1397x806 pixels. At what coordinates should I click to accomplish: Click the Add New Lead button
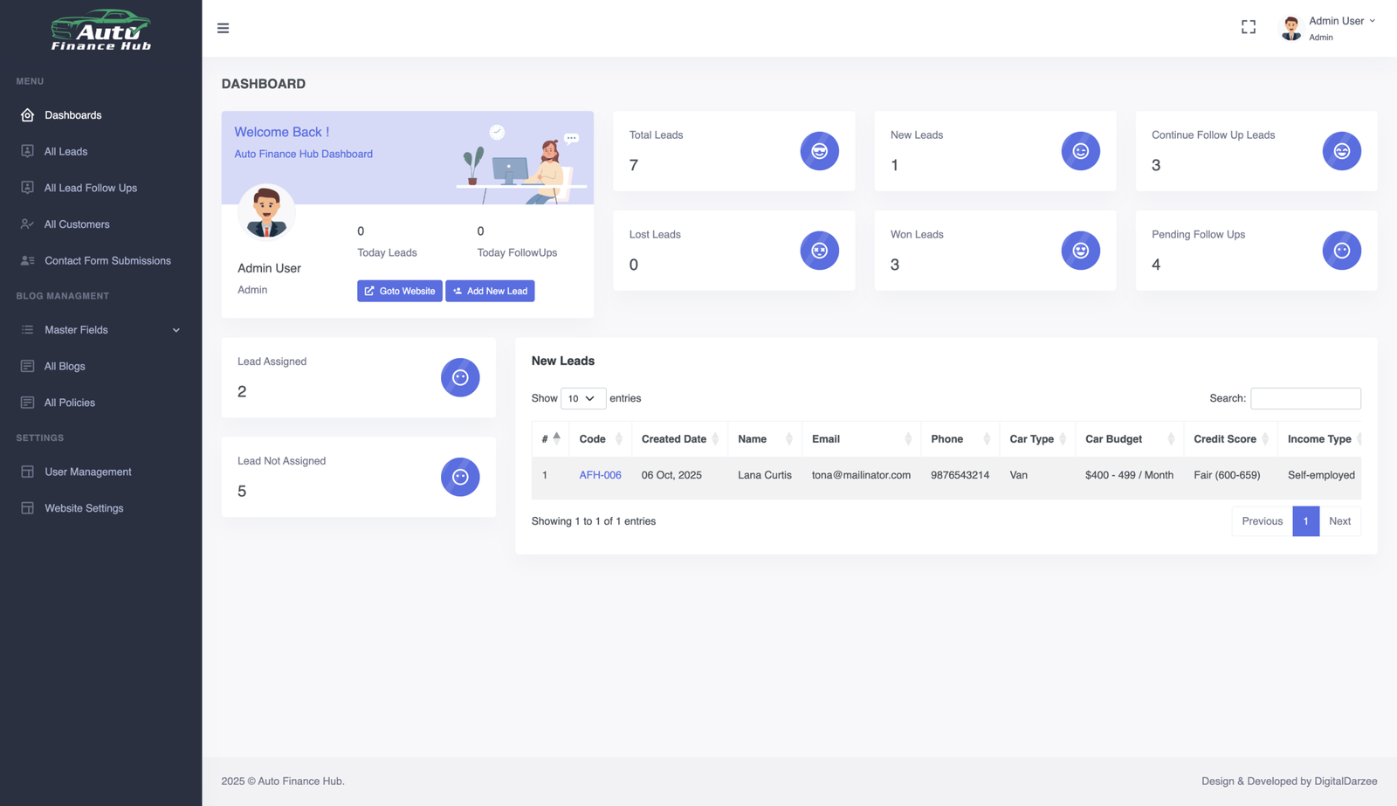tap(490, 291)
